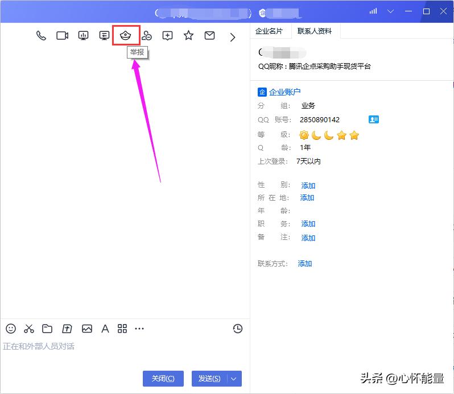This screenshot has width=454, height=394.
Task: Start a video call
Action: (62, 36)
